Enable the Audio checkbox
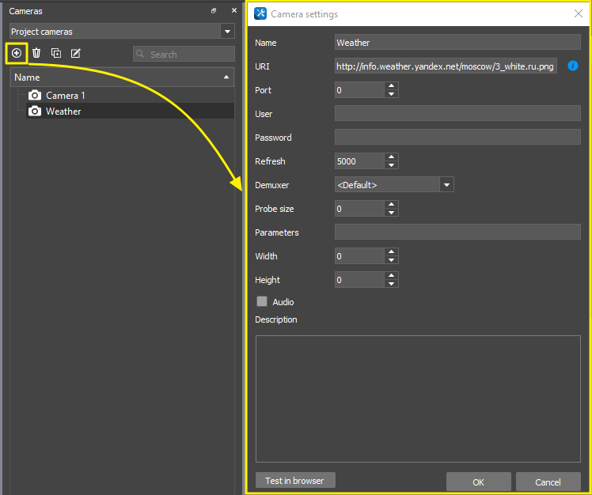Image resolution: width=592 pixels, height=495 pixels. (x=262, y=301)
